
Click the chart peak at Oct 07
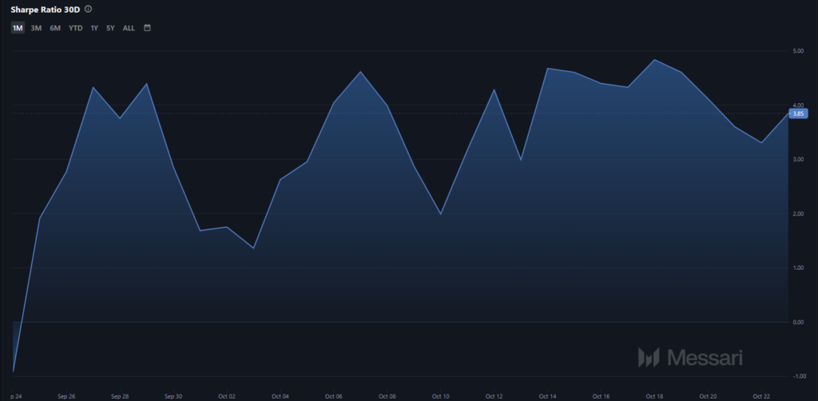click(360, 71)
